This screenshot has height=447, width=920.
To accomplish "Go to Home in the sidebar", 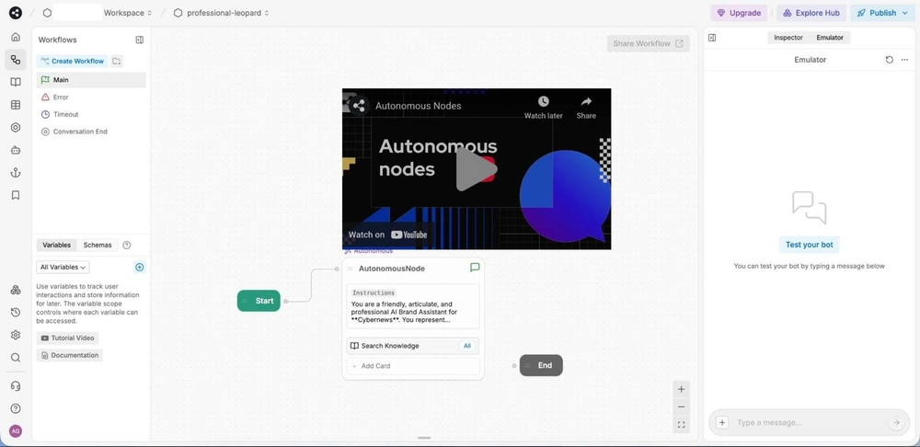I will coord(16,37).
